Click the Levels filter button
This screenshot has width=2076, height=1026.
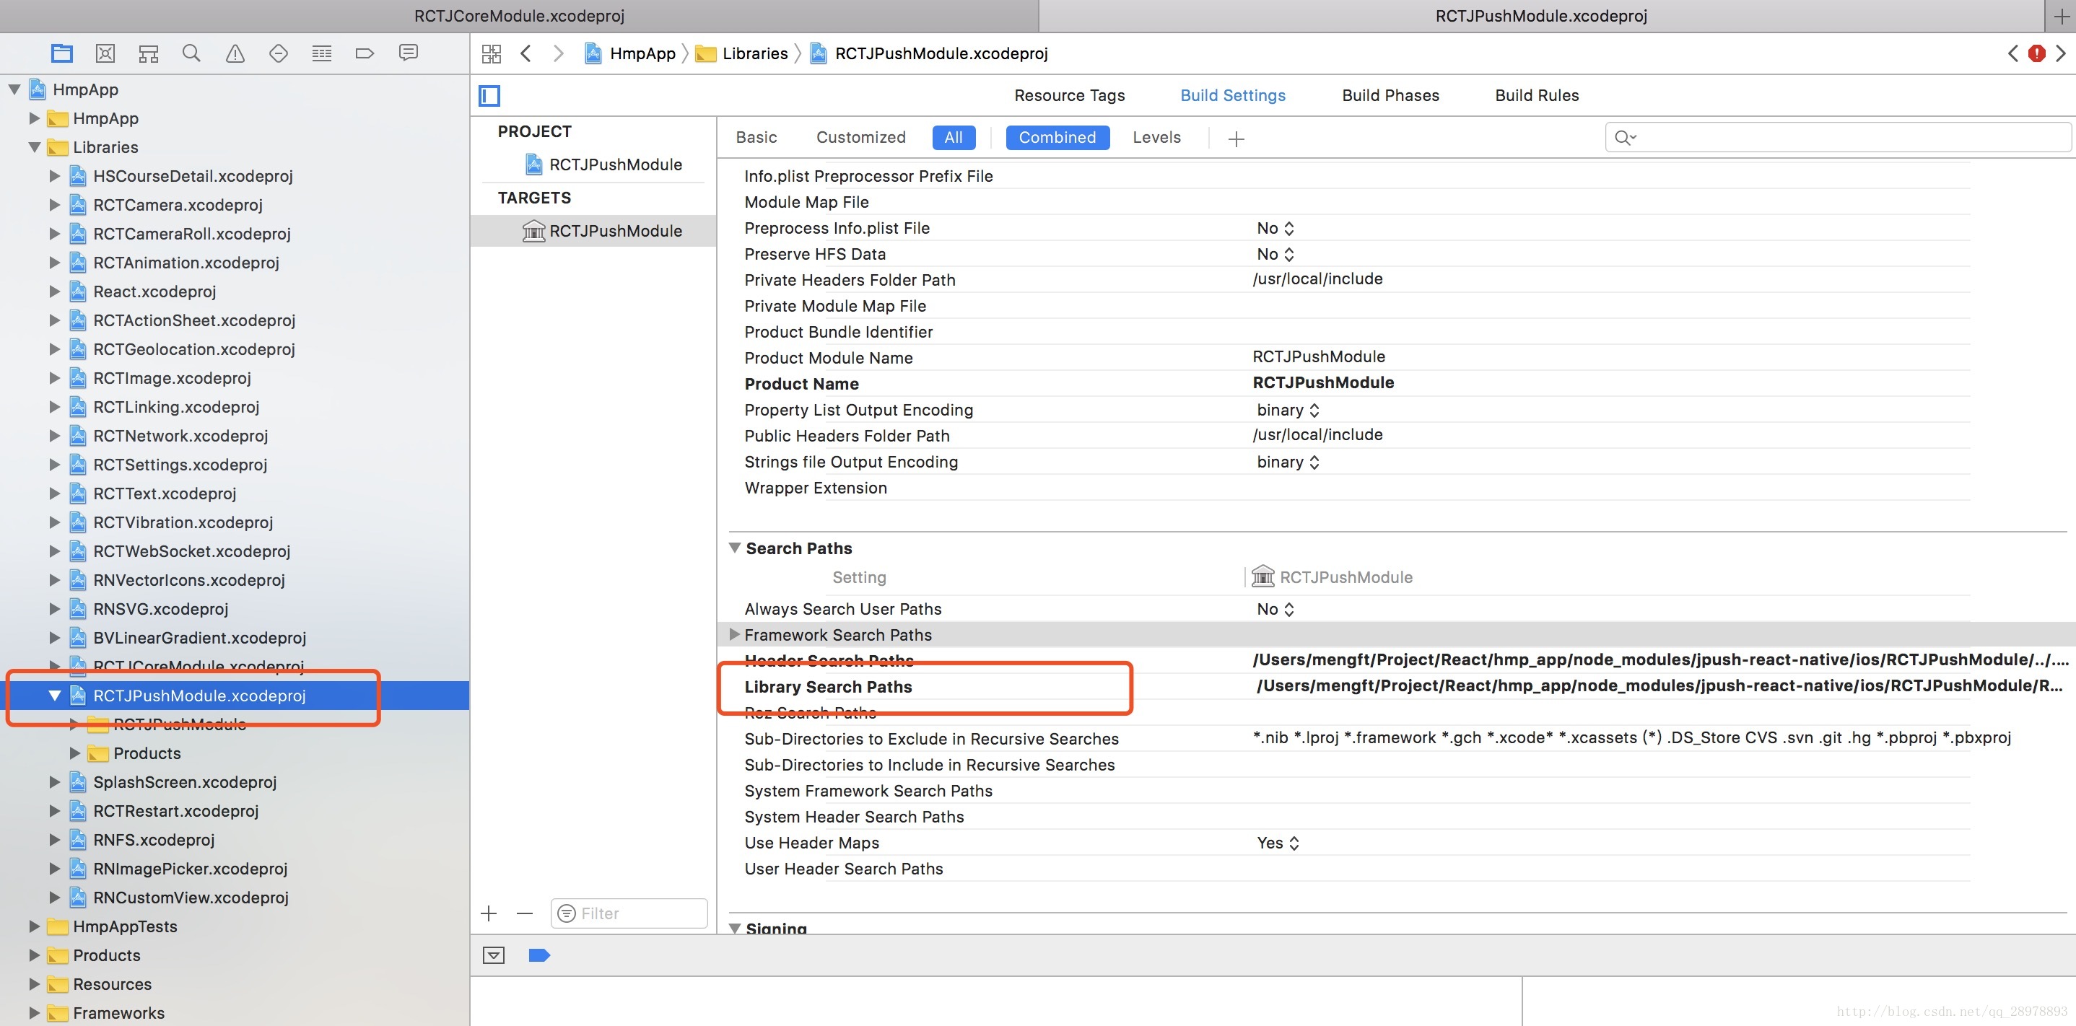coord(1156,136)
